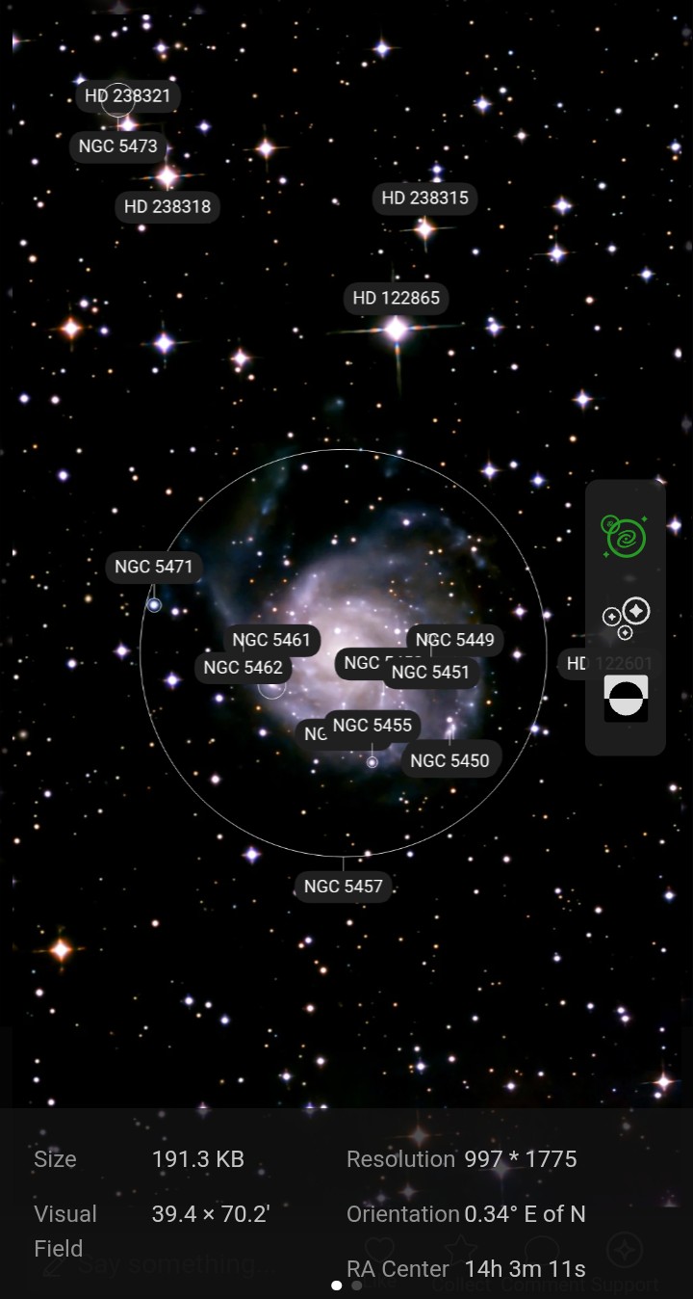Tap the HD 238321 label
The width and height of the screenshot is (693, 1299).
click(127, 96)
